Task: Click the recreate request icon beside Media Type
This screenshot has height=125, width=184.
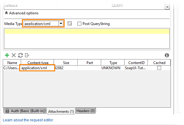Action: [x=69, y=23]
